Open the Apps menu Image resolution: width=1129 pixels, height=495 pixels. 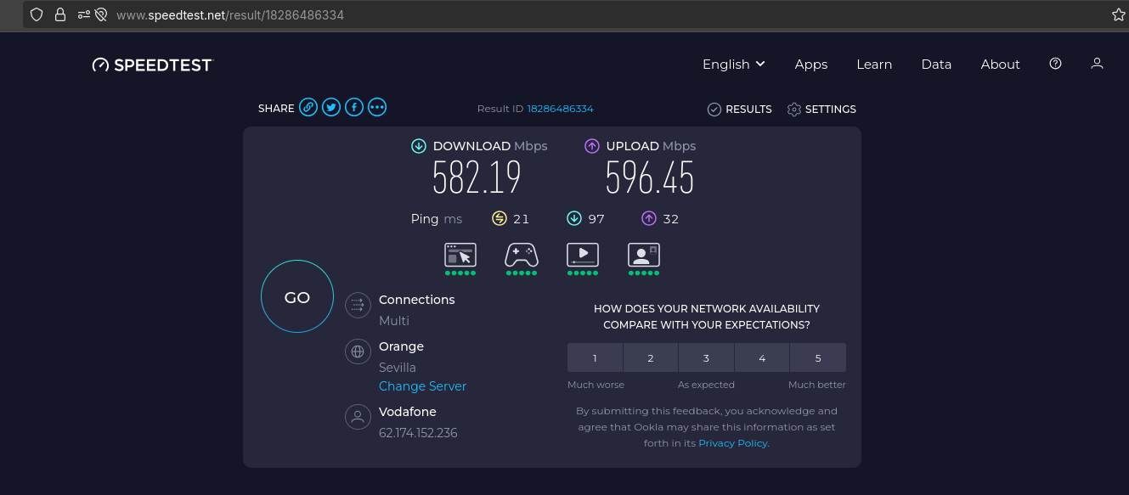[811, 65]
